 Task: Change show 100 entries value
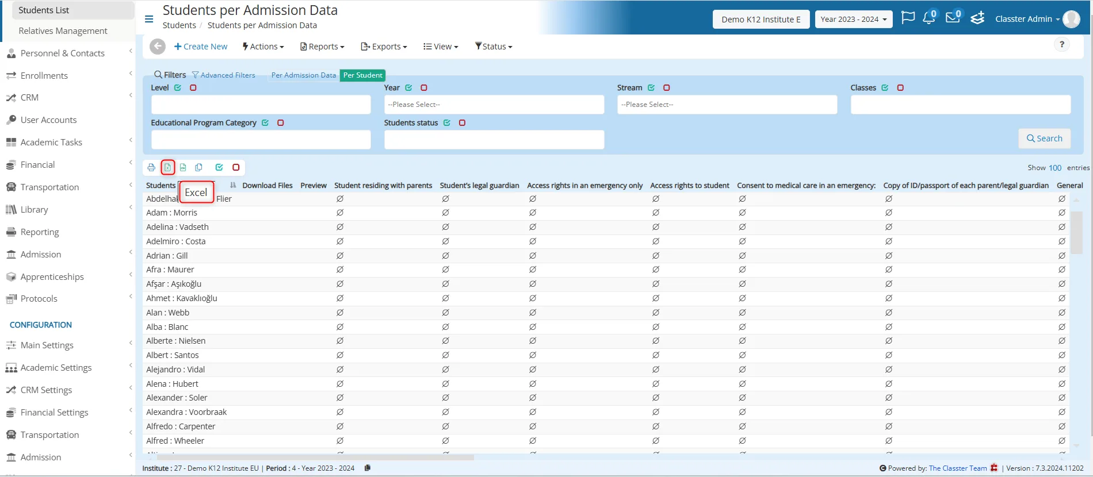1055,168
